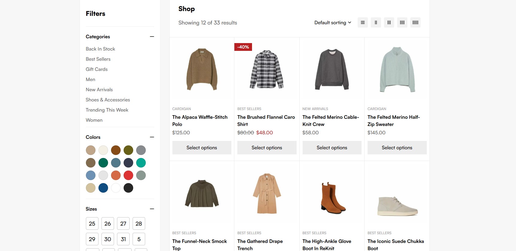Open The Gathered Drape Trench title link
The width and height of the screenshot is (516, 251).
260,245
